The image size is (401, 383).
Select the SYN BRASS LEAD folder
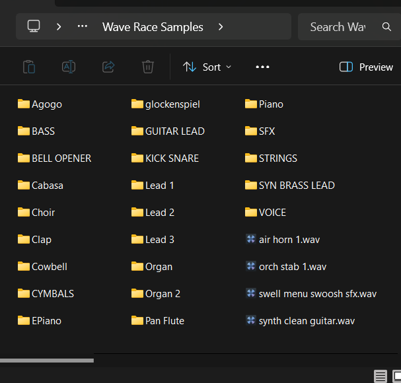pos(290,186)
